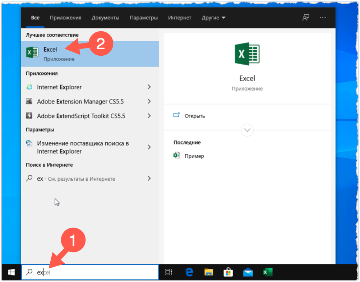Expand more actions chevron below Открыть
Viewport: 360px width, 282px height.
coord(247,130)
